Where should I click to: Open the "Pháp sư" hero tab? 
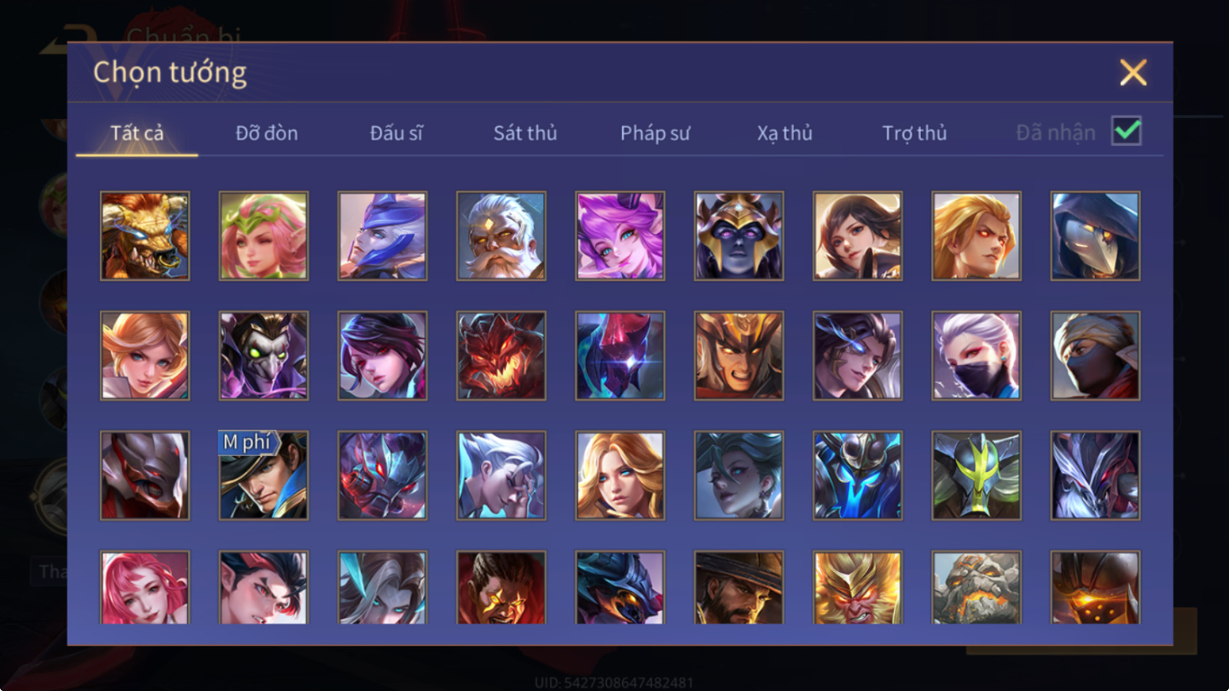(x=655, y=132)
